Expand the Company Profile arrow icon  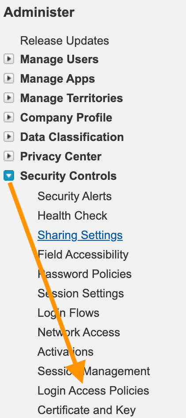(9, 117)
